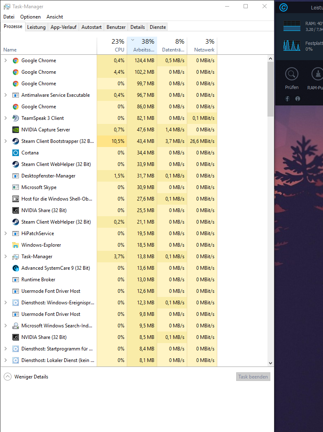Select the Usermode Font Driver Host 12,6 MB row
323x432 pixels.
pos(109,291)
